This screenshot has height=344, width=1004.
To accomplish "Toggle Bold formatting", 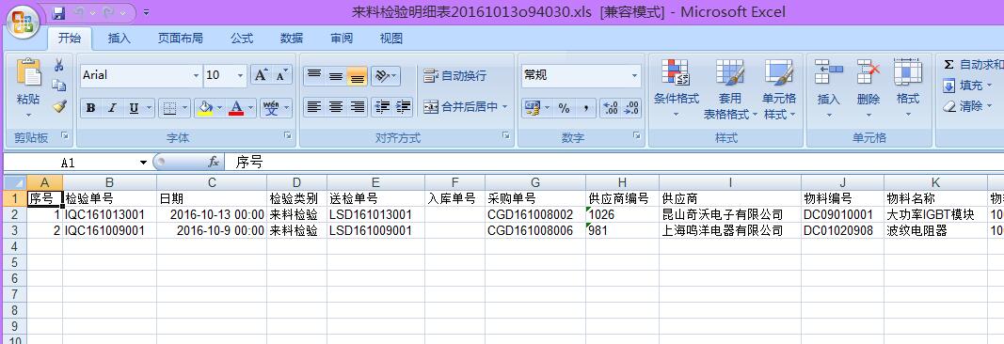I will click(90, 108).
